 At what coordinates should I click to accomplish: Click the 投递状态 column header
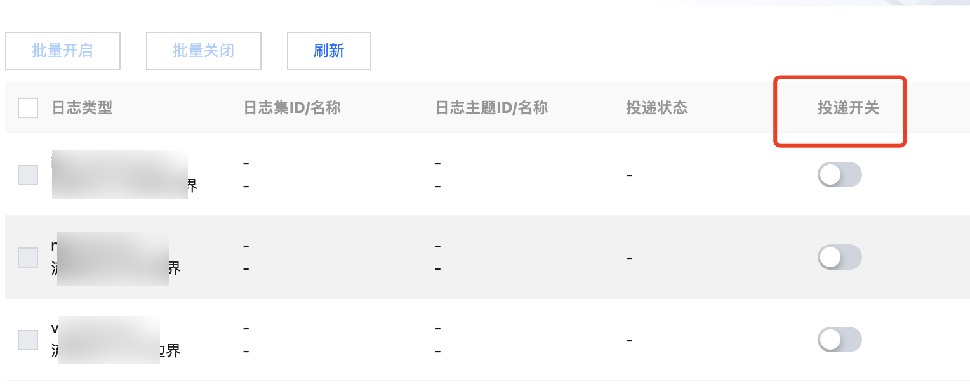pos(656,108)
